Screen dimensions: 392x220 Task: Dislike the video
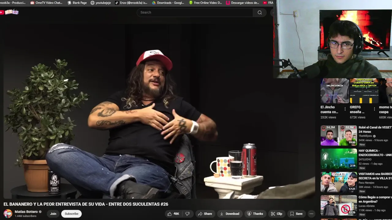pos(187,214)
